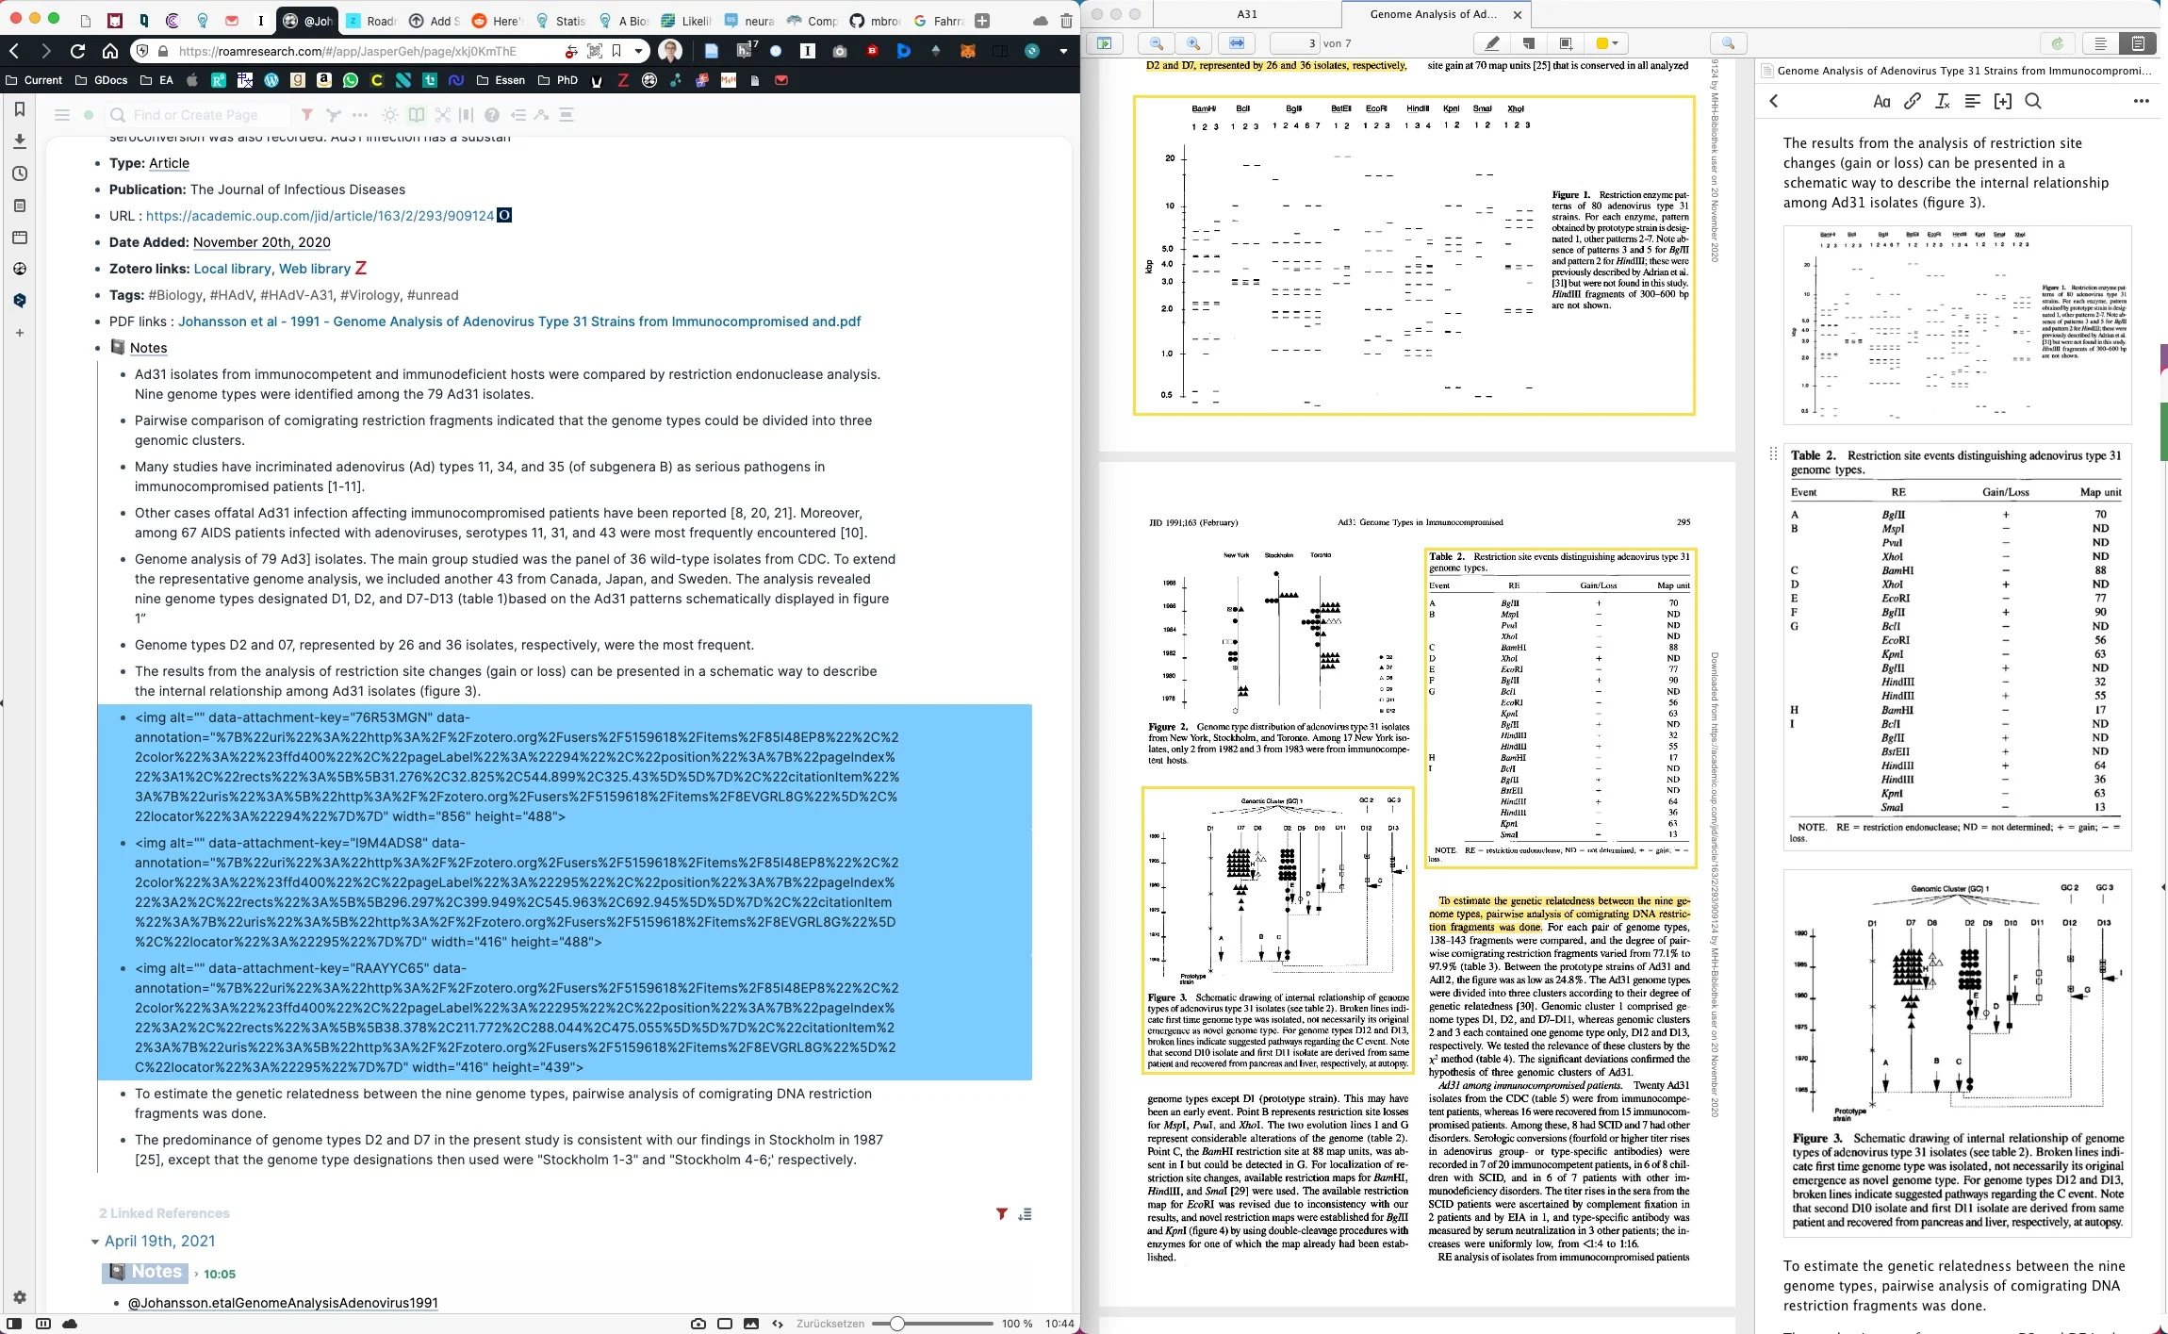Zoom in on the PDF viewer
Image resolution: width=2168 pixels, height=1334 pixels.
pos(1193,43)
